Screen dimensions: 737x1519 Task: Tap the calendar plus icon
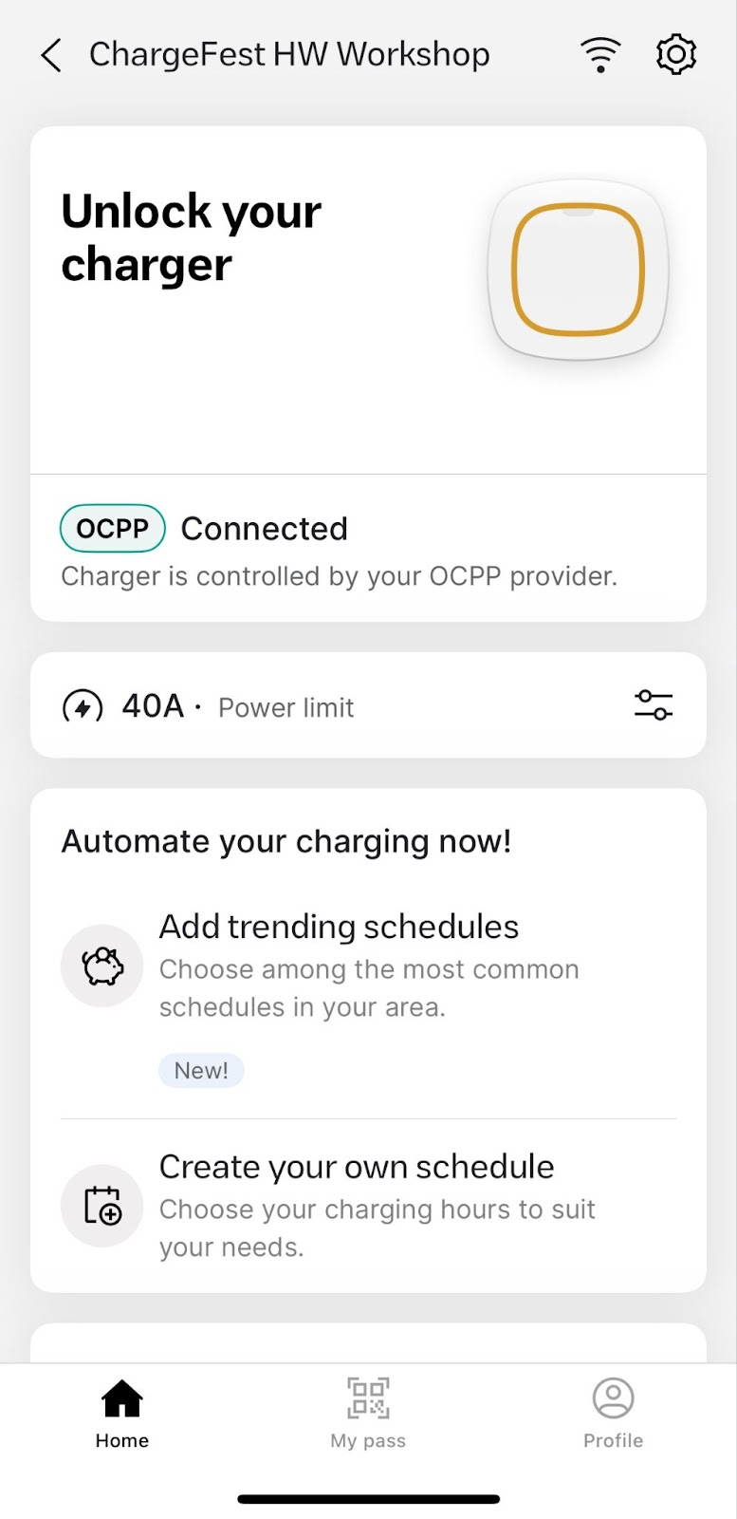(102, 1206)
